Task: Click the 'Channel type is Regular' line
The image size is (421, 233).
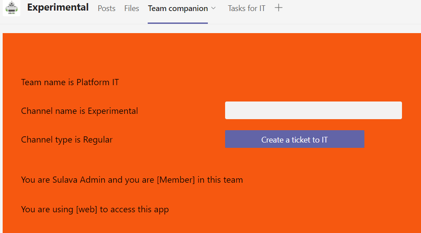Action: click(x=67, y=140)
